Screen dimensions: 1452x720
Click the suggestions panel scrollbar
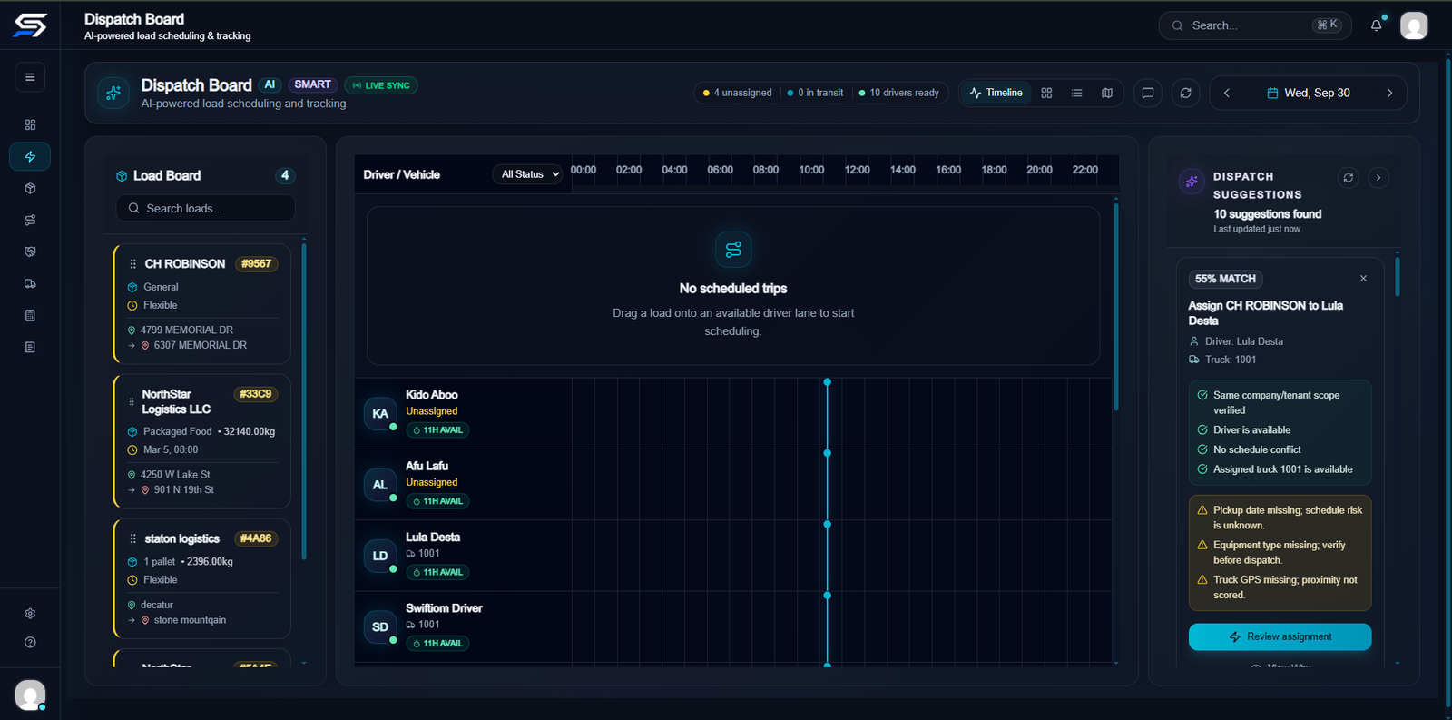pyautogui.click(x=1398, y=277)
